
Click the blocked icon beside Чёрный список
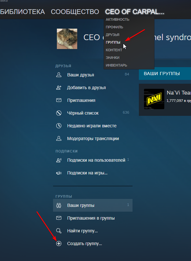tap(59, 113)
